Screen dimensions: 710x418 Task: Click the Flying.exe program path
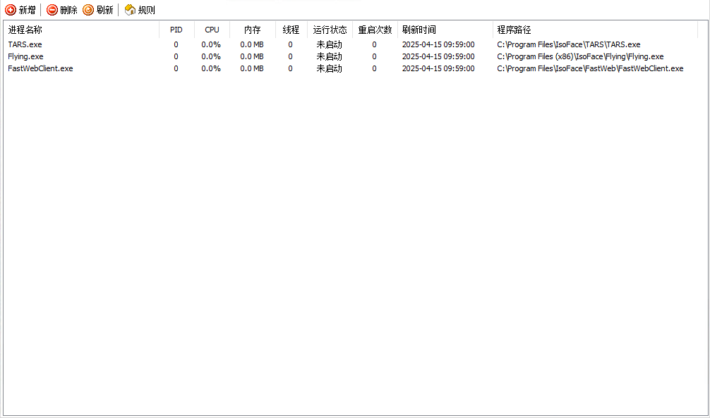580,56
